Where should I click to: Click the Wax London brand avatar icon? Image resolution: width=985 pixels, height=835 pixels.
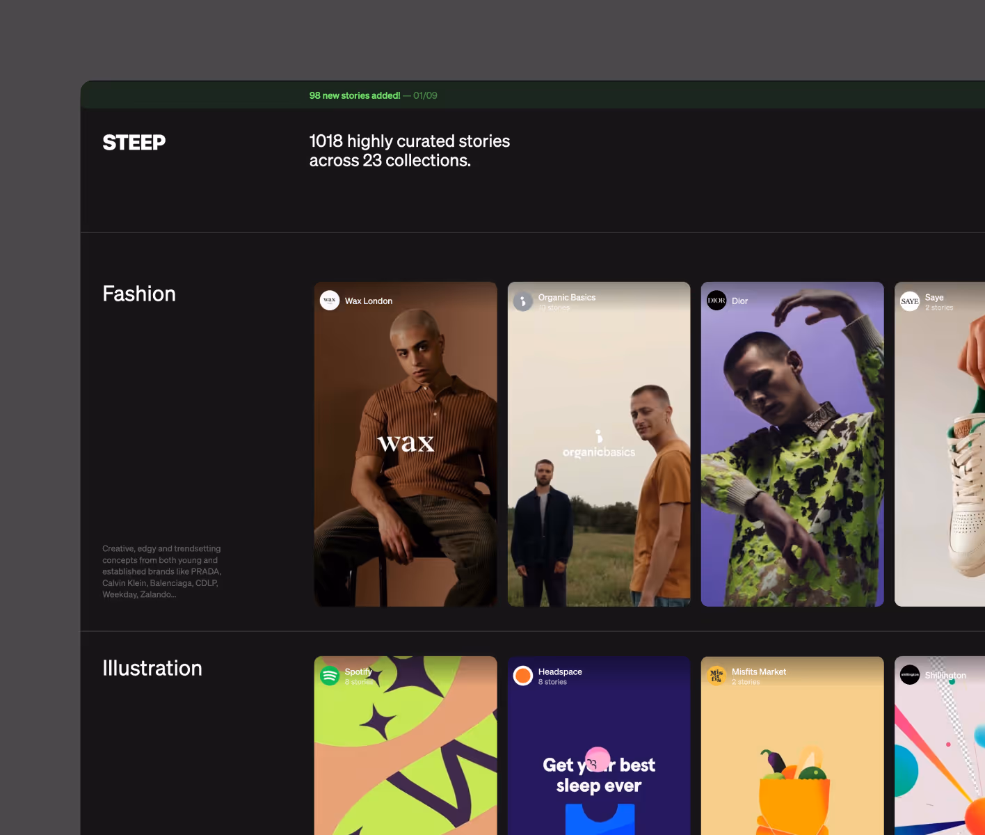330,301
